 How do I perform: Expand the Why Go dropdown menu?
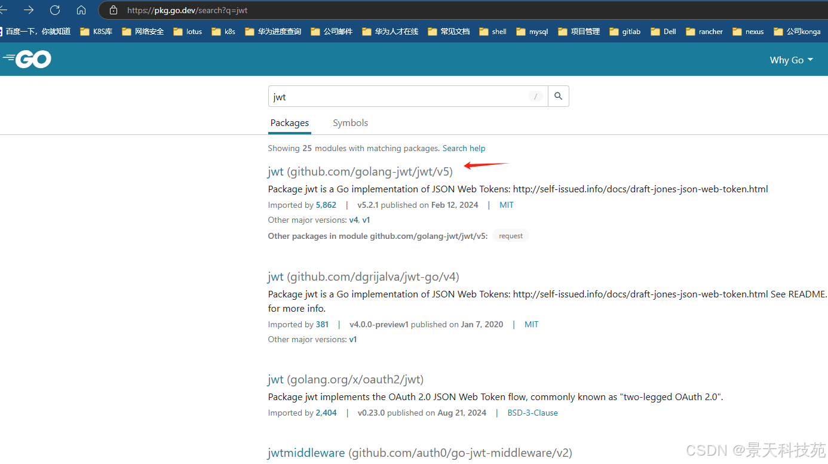[x=792, y=60]
